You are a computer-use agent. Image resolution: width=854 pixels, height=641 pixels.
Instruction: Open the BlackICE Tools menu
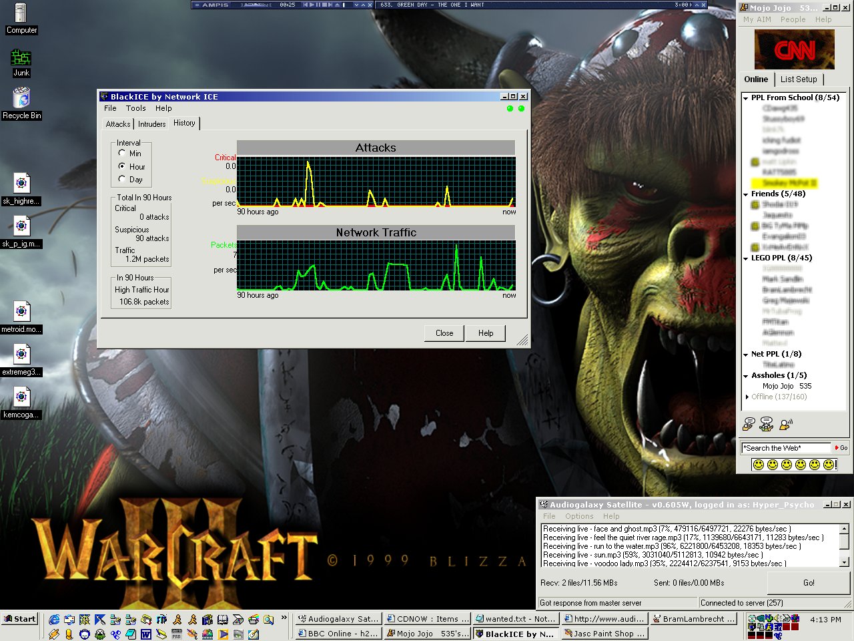[x=135, y=108]
